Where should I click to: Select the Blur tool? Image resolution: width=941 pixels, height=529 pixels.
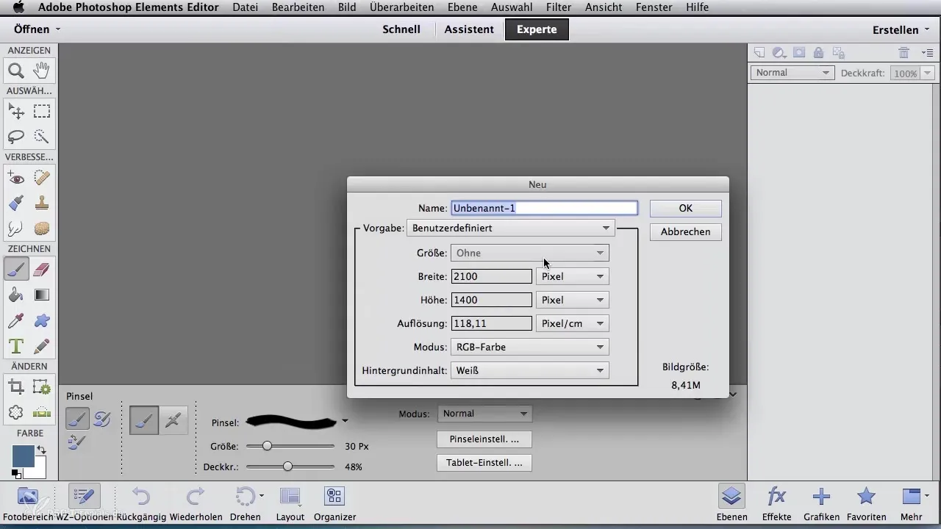click(x=16, y=228)
